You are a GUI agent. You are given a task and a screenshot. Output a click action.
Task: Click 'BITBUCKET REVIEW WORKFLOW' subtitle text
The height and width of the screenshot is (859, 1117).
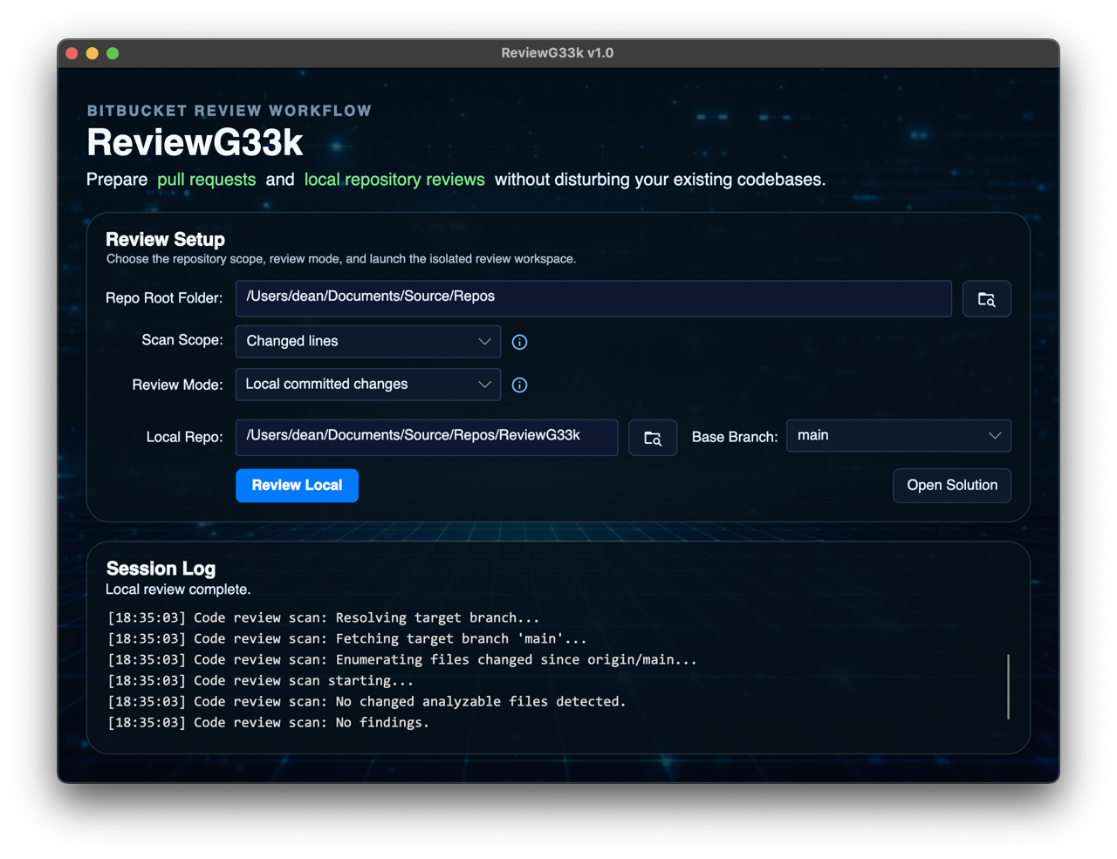tap(230, 111)
